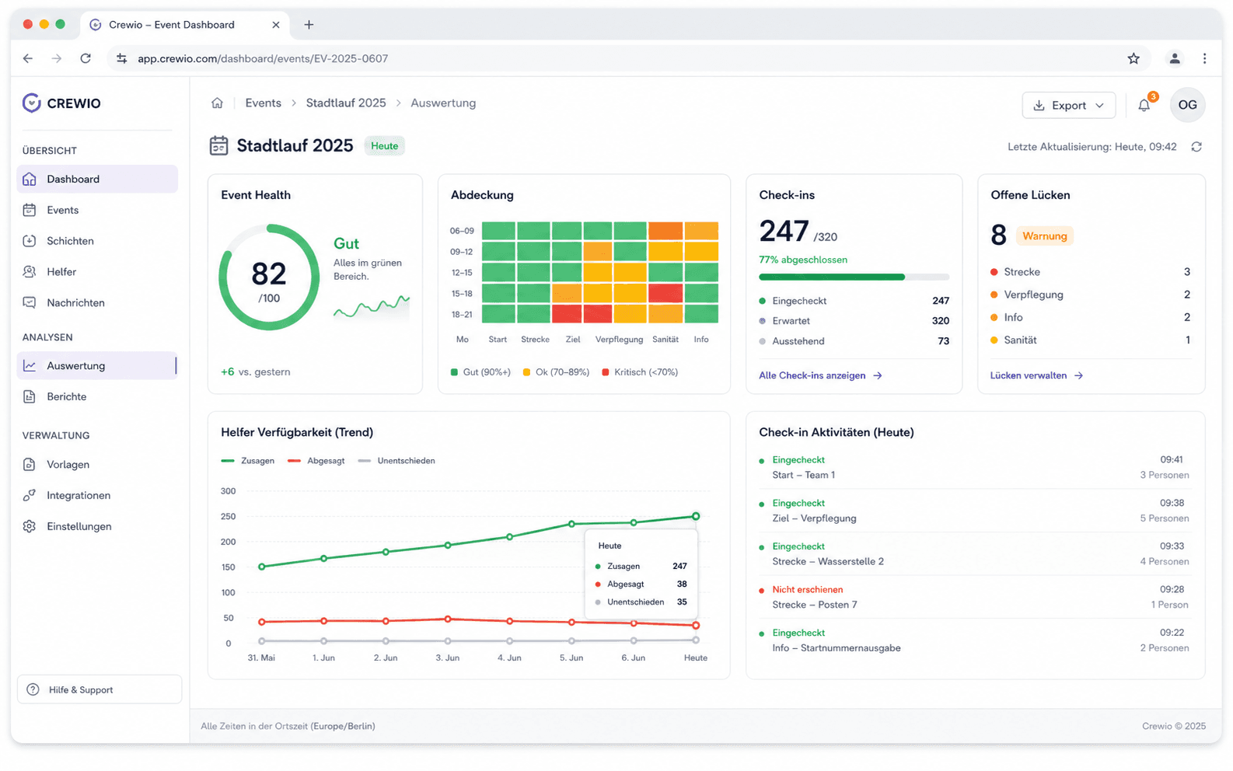Select Auswertung in the Analysen section
Viewport: 1233px width, 771px height.
(97, 365)
